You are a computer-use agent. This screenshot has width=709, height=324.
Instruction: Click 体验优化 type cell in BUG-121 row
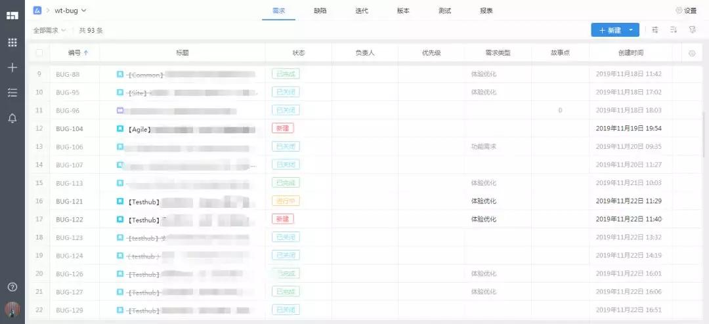tap(484, 201)
